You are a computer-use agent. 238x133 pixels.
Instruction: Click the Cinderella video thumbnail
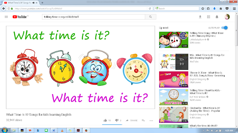[174, 115]
